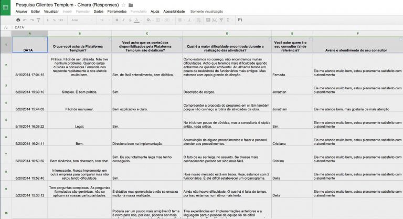
Task: Open the functions sigma menu
Action: pyautogui.click(x=228, y=20)
